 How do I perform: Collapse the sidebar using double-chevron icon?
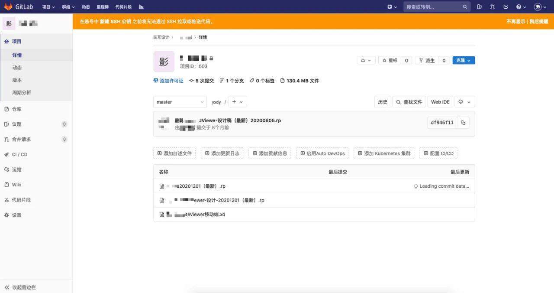pos(7,287)
